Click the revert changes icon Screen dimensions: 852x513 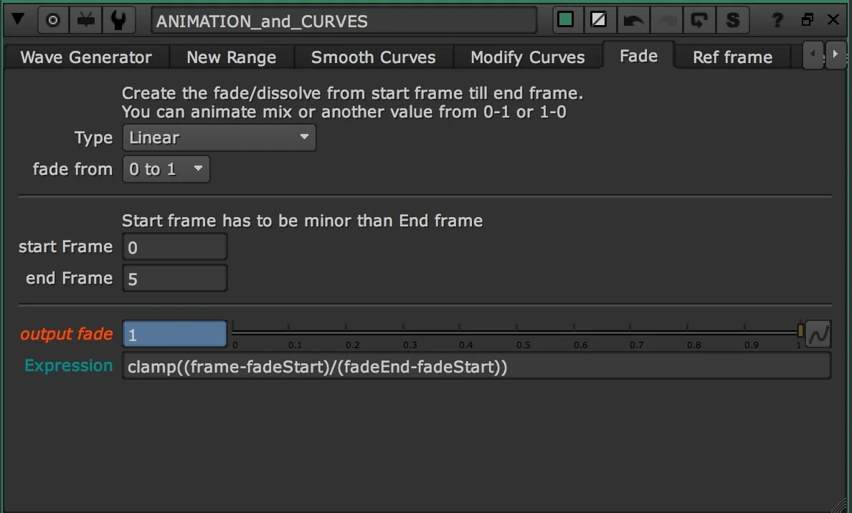699,20
